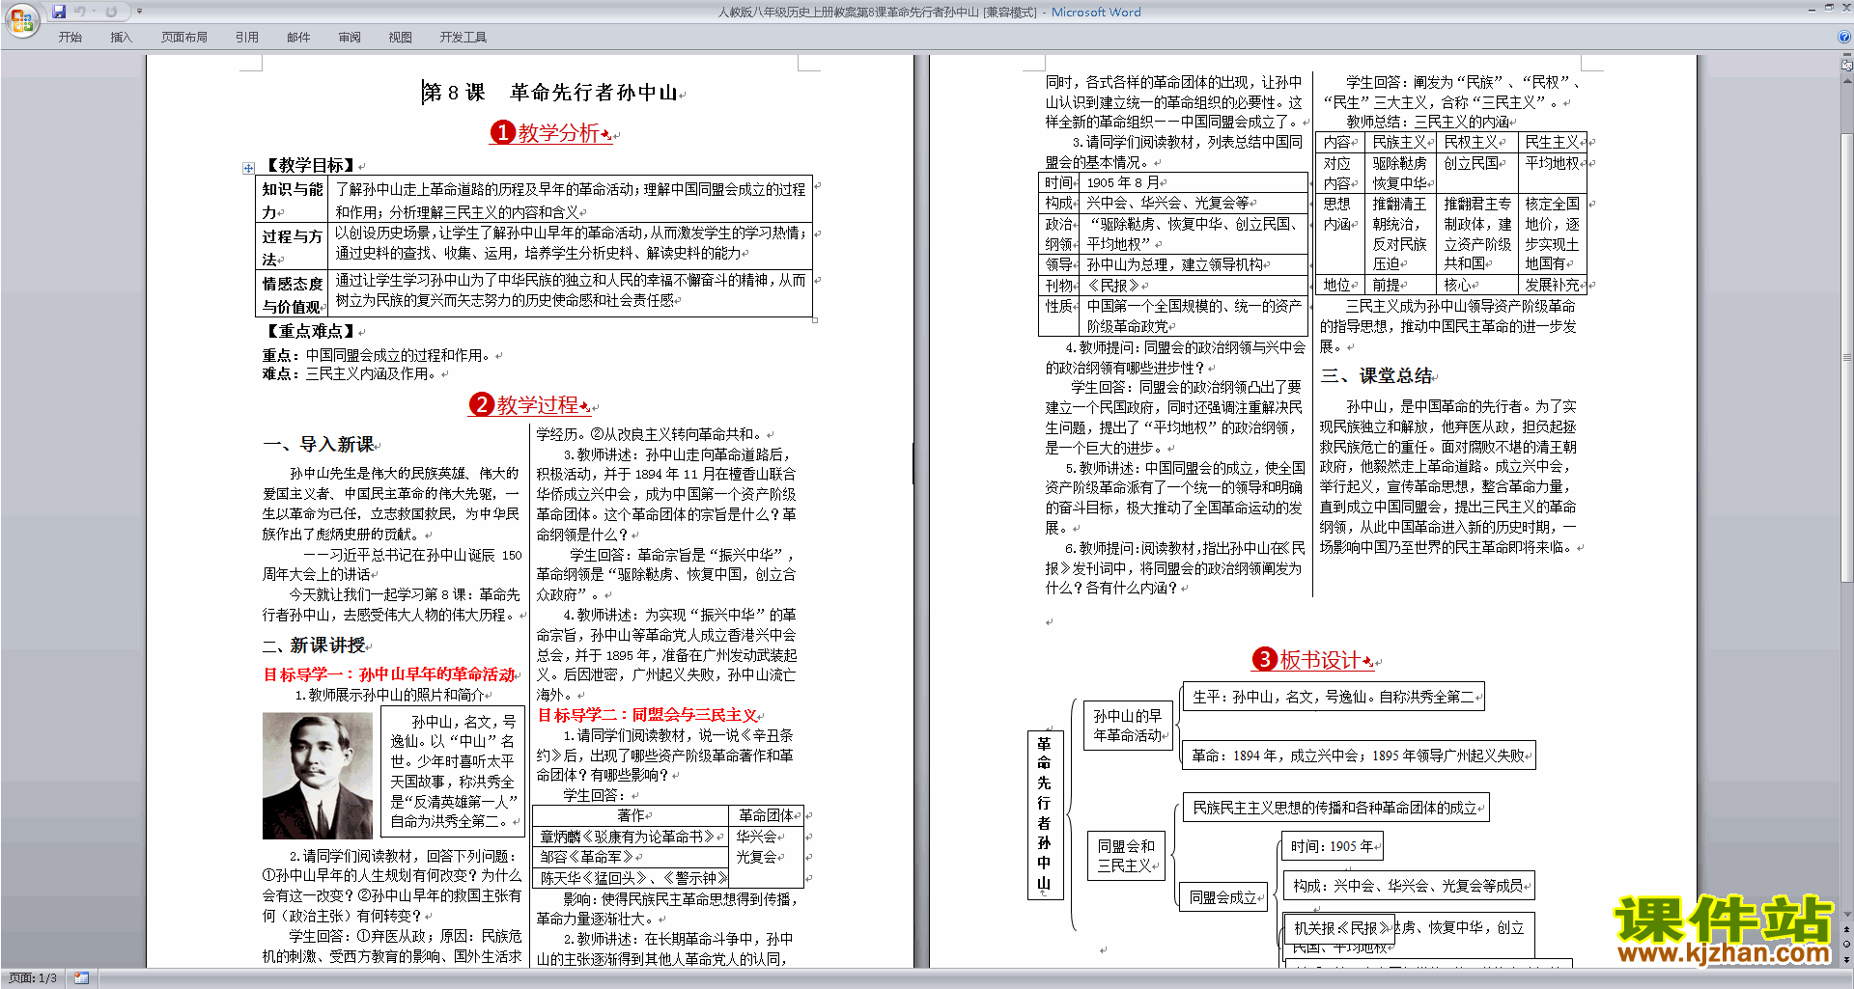Open the 开发工具 ribbon tab
This screenshot has height=989, width=1854.
click(463, 37)
